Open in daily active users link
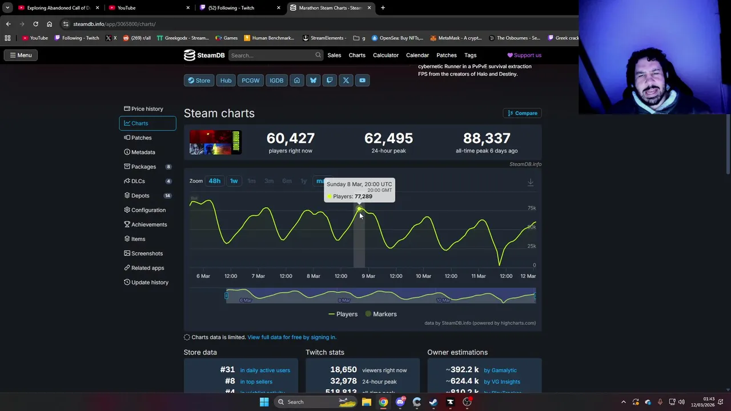Screen dimensions: 731x411 point(265,370)
